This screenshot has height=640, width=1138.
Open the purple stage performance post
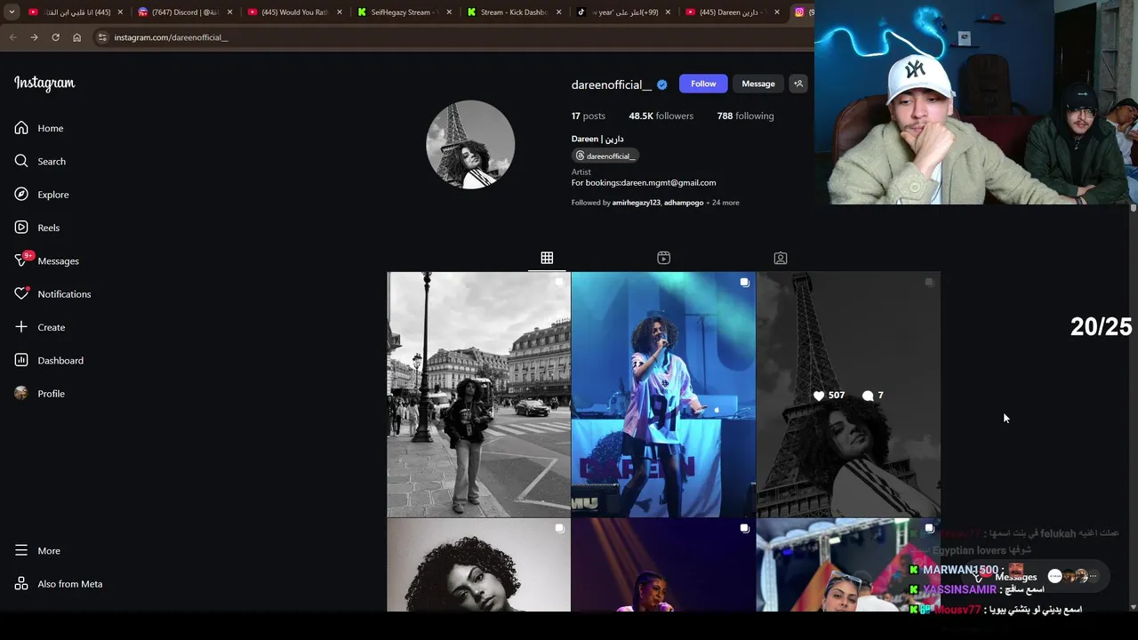(x=663, y=565)
